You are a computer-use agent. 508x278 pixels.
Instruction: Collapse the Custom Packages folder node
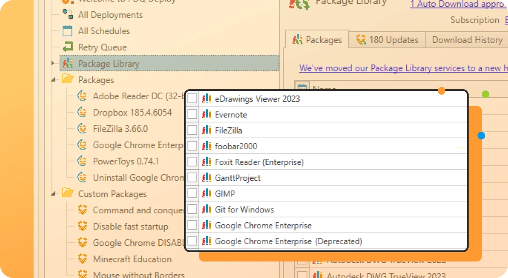(x=53, y=194)
